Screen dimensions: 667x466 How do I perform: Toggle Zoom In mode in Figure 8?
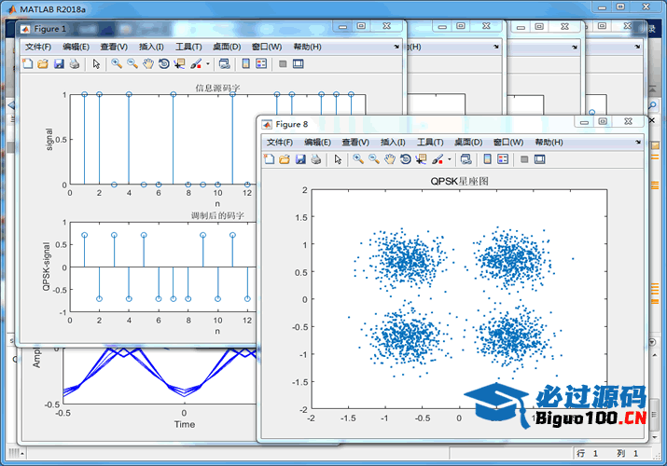[x=358, y=159]
